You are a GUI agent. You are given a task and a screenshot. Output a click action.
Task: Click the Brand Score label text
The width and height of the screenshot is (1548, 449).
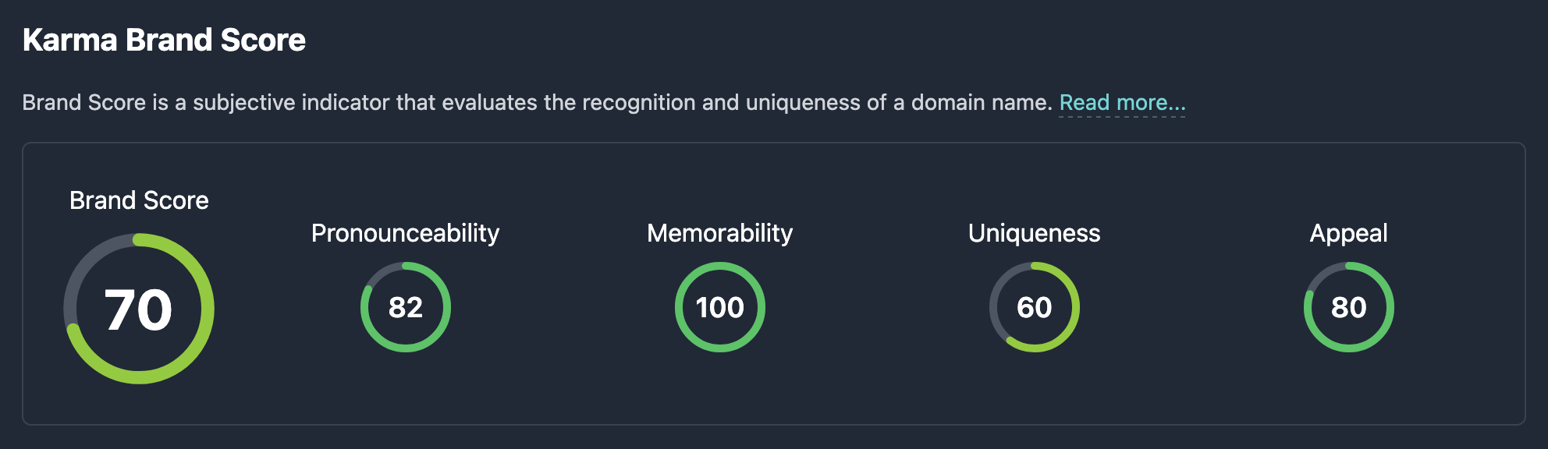coord(139,200)
